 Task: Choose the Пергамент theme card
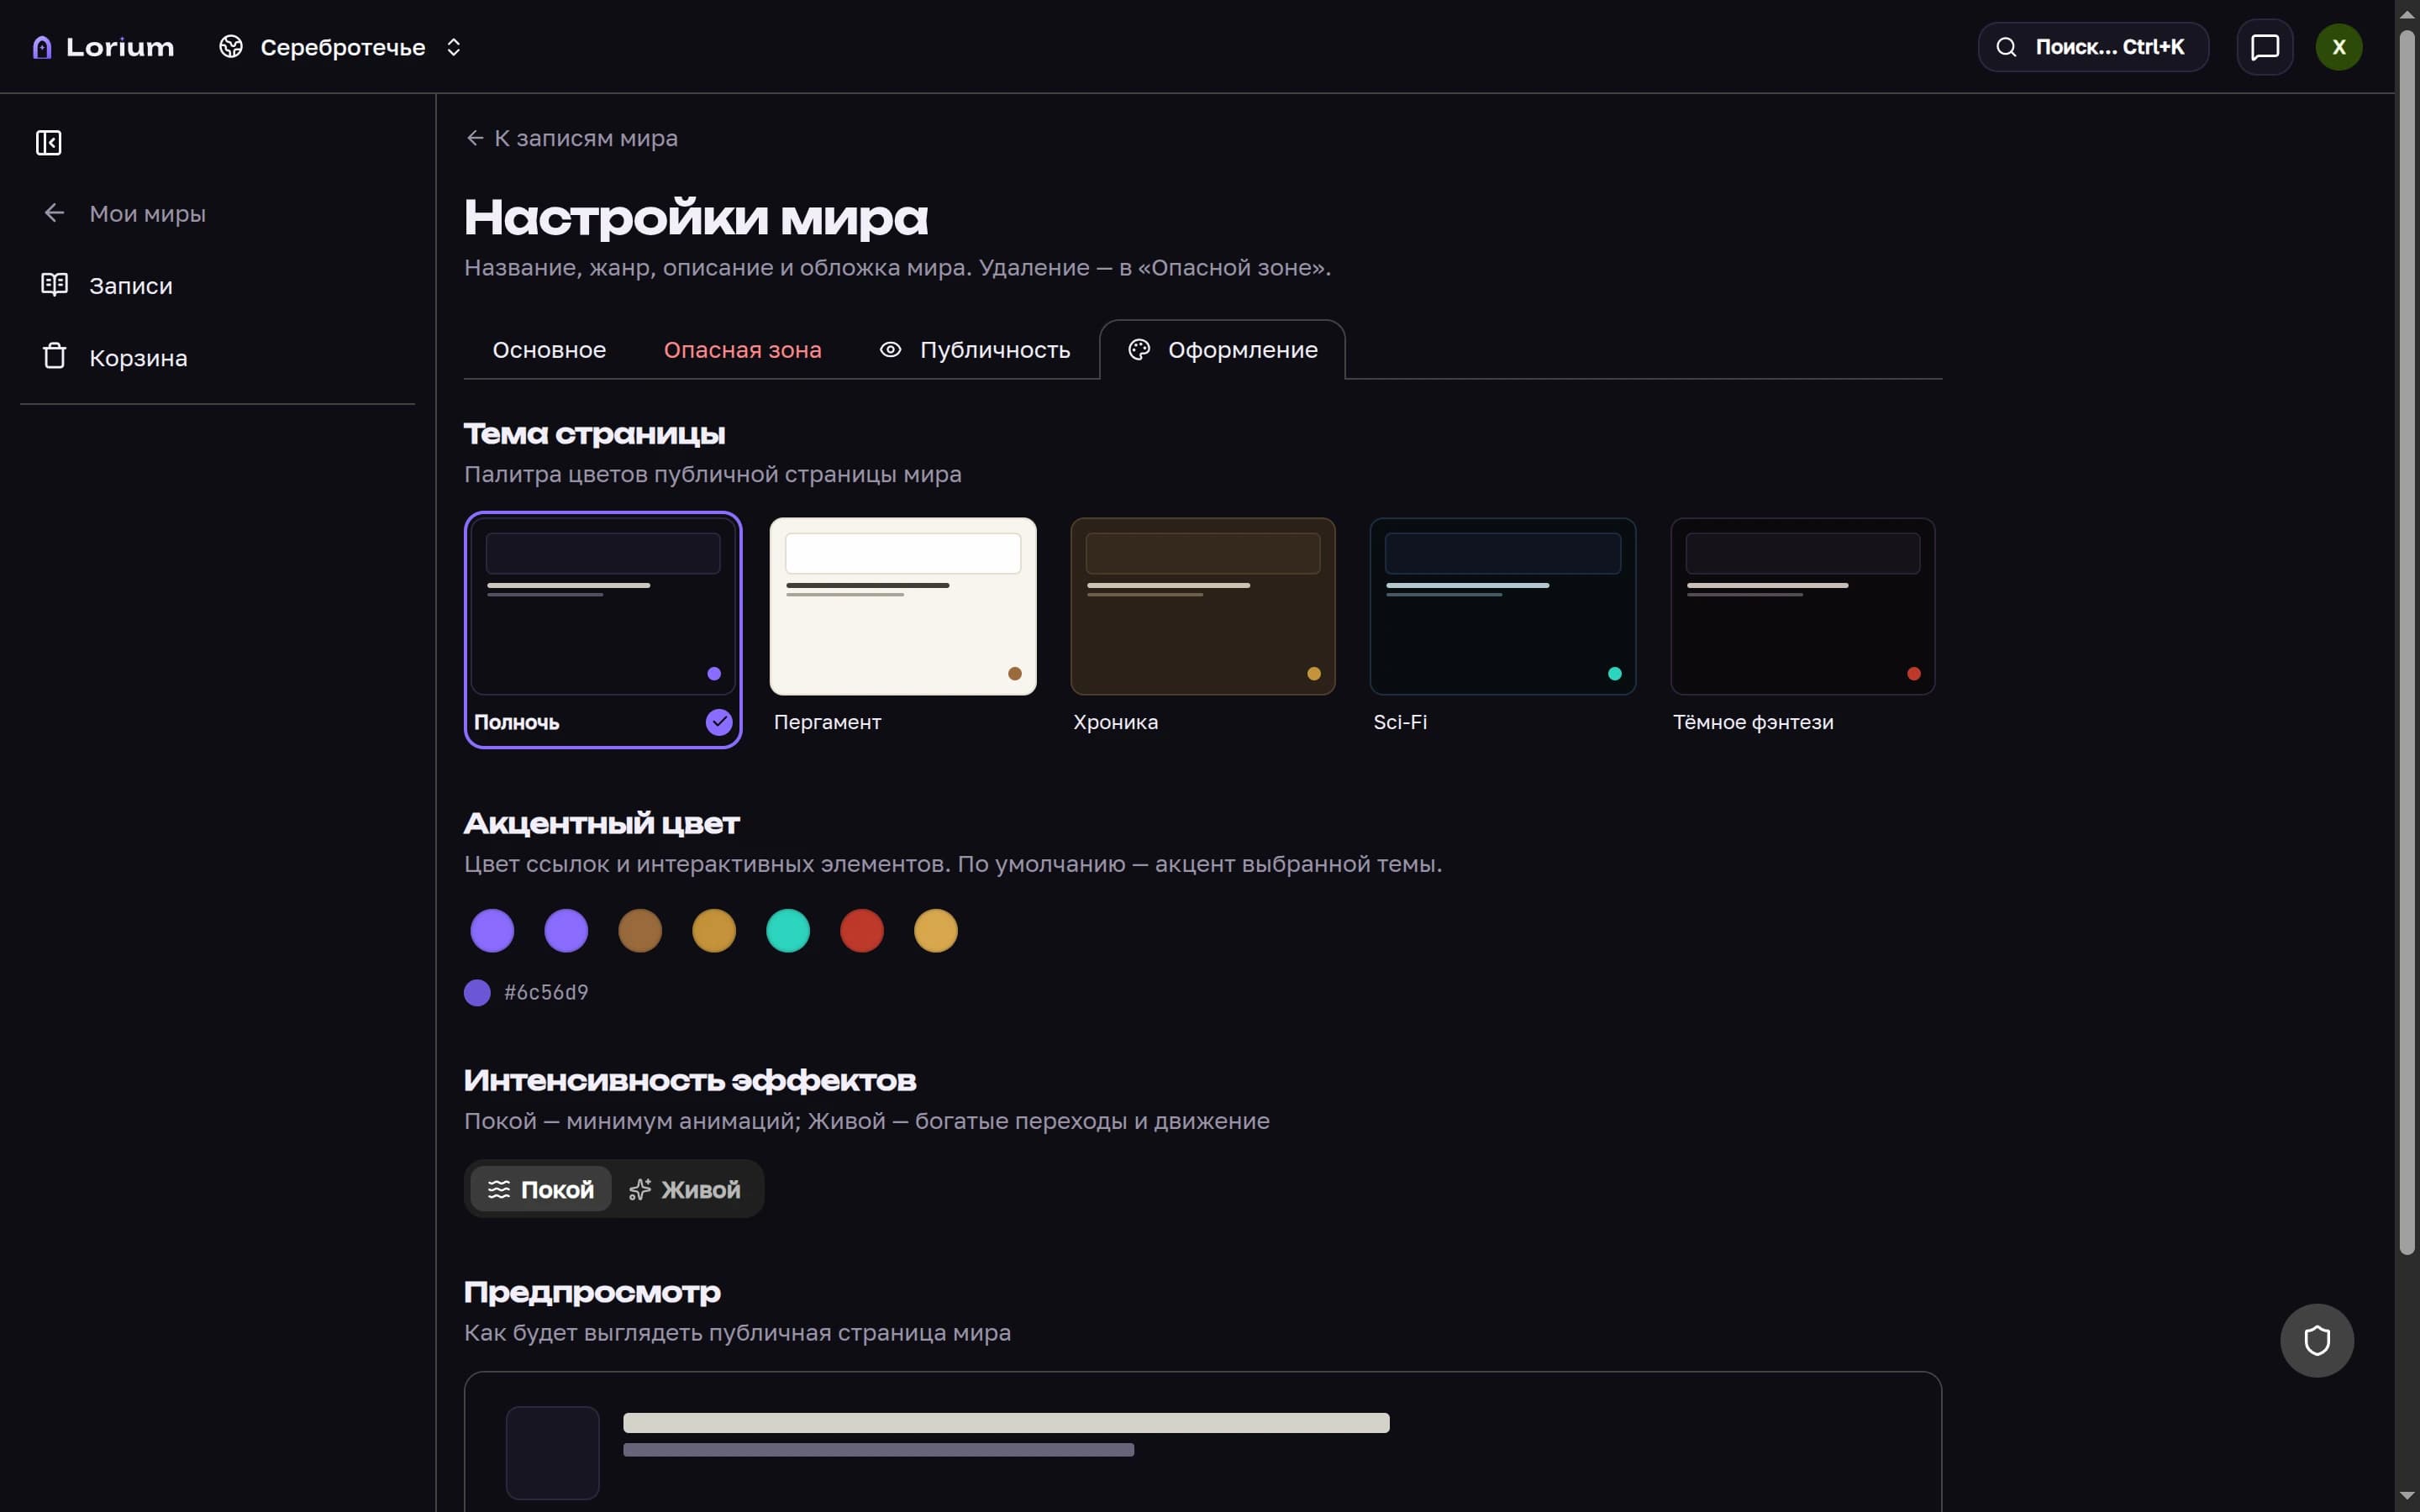(x=903, y=629)
